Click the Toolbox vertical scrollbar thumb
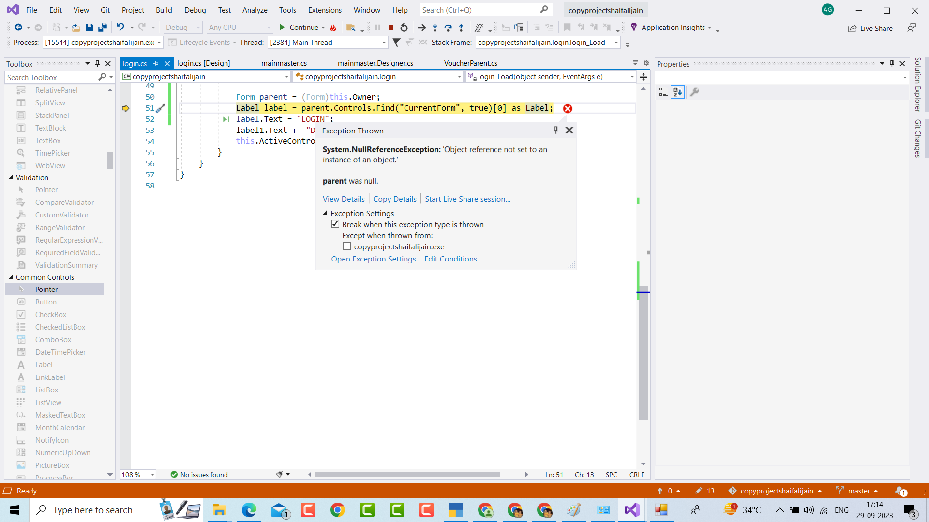This screenshot has width=929, height=522. click(x=110, y=160)
